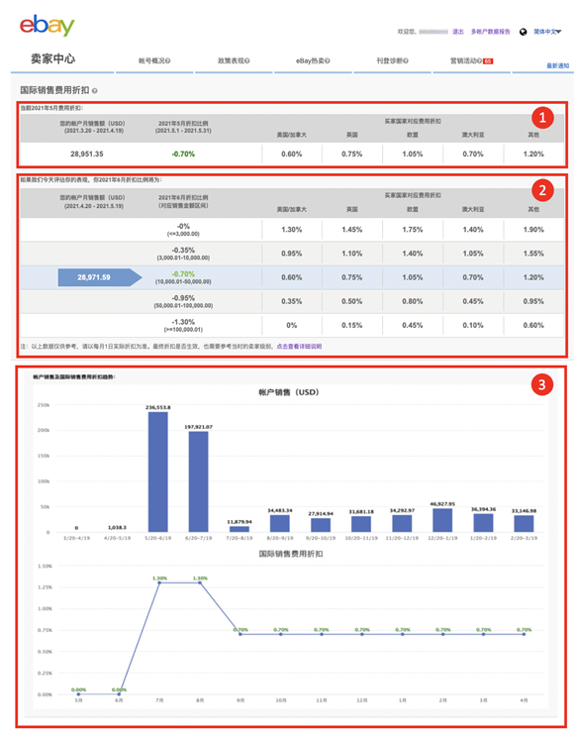Click the 0.70% line point at 9月

click(241, 635)
